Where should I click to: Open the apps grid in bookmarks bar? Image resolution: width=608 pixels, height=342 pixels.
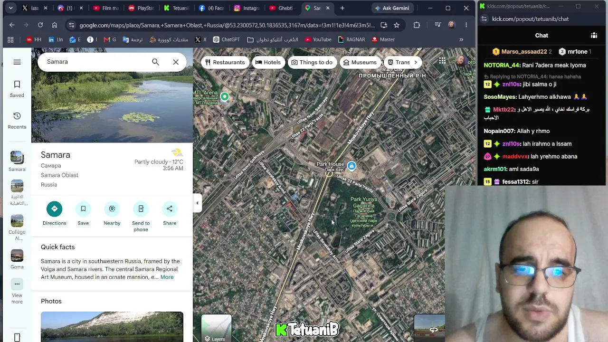click(x=10, y=39)
